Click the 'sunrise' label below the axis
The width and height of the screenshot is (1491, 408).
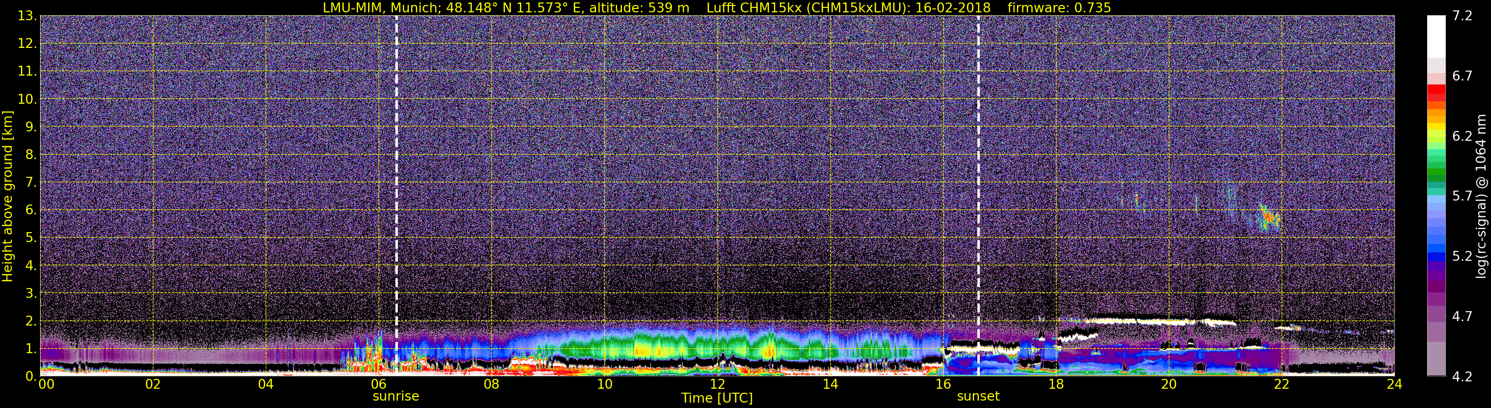395,397
